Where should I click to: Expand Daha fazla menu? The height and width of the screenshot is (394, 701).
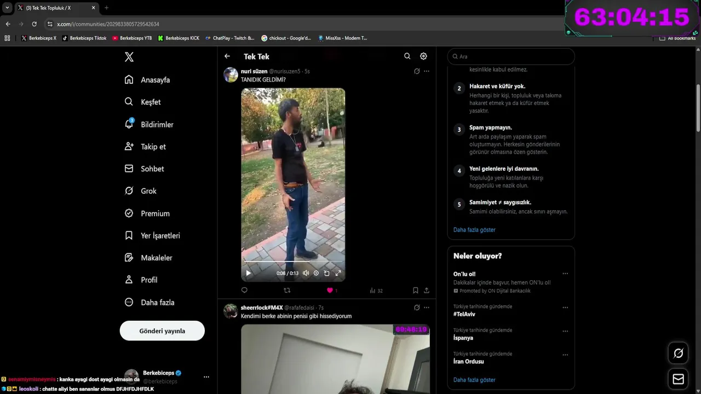150,302
